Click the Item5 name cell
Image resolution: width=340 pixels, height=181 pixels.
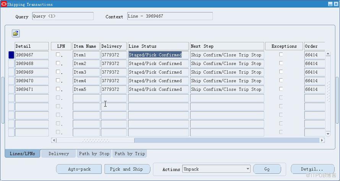click(86, 89)
